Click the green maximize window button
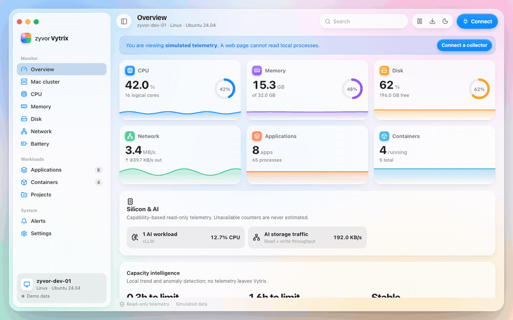 [x=36, y=22]
